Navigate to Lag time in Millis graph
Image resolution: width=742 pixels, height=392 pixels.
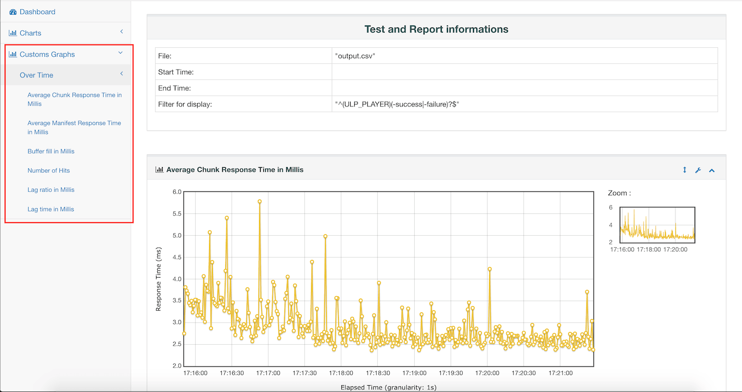point(51,209)
